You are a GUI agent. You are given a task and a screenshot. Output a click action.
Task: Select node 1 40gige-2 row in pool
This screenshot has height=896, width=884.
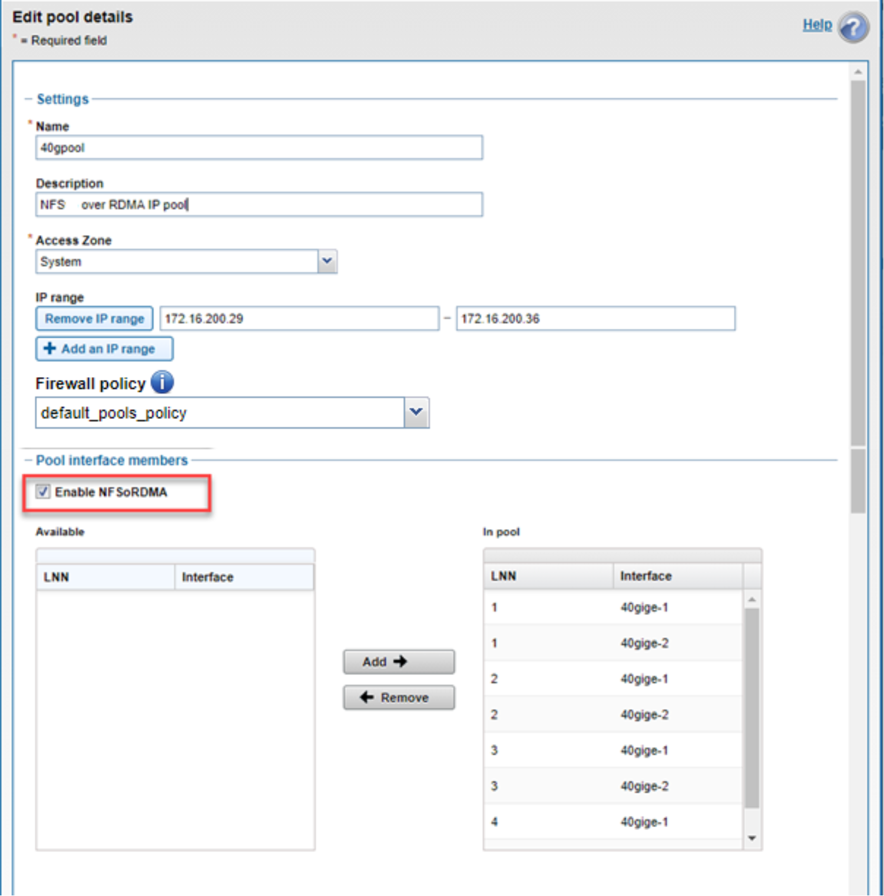click(612, 643)
